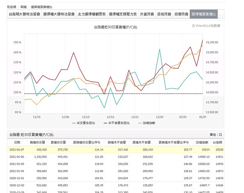244x193 pixels.
Task: Click the 114.14 volume ratio cell
Action: click(99, 149)
